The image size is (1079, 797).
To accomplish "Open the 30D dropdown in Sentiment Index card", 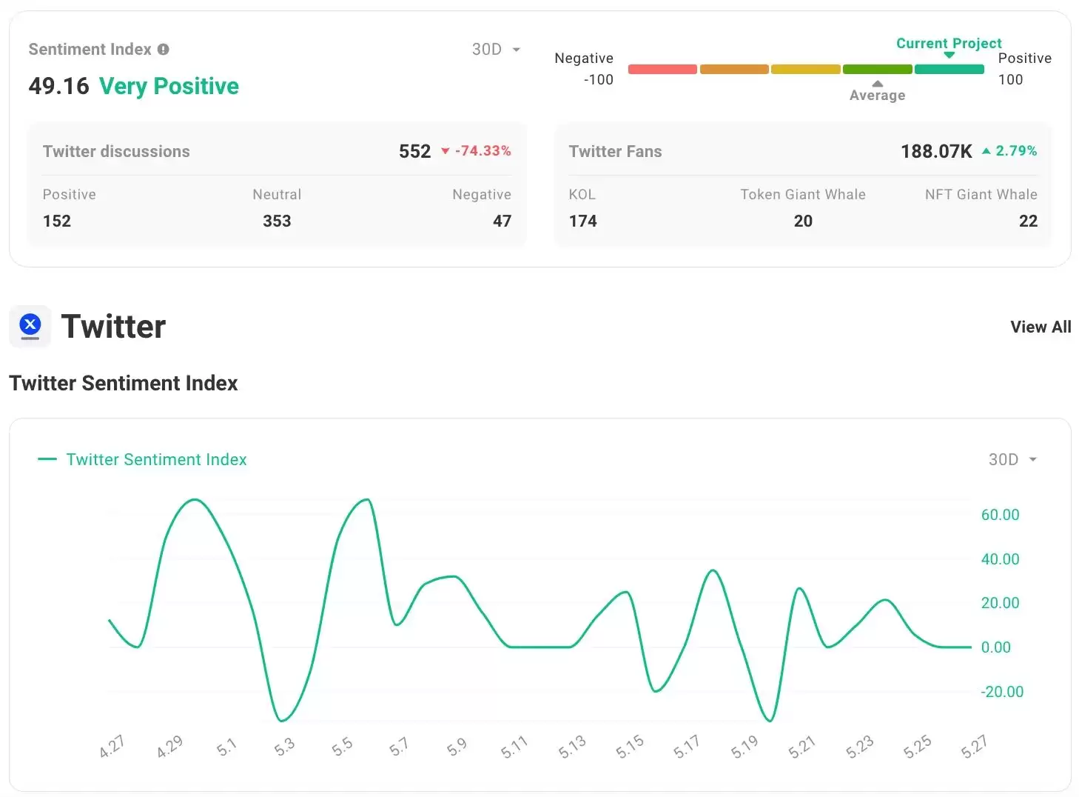I will pyautogui.click(x=496, y=50).
